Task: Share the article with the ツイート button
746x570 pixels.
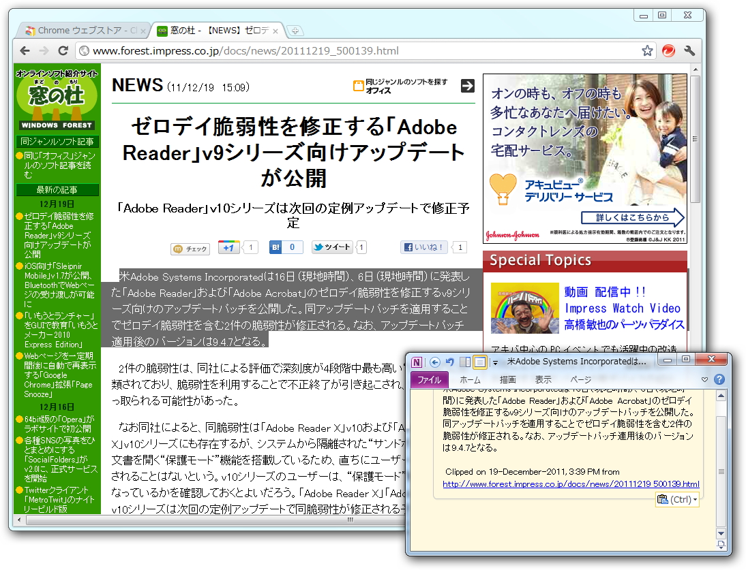Action: click(x=332, y=248)
